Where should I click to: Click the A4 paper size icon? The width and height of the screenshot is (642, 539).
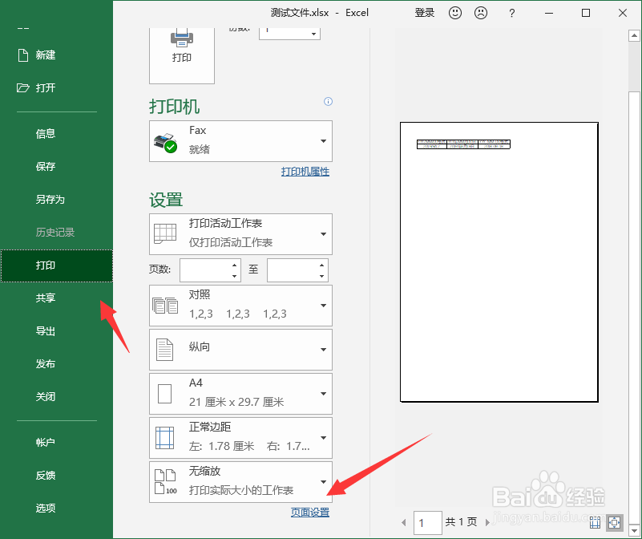coord(164,394)
